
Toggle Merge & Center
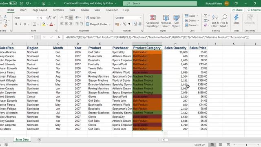tap(97, 24)
